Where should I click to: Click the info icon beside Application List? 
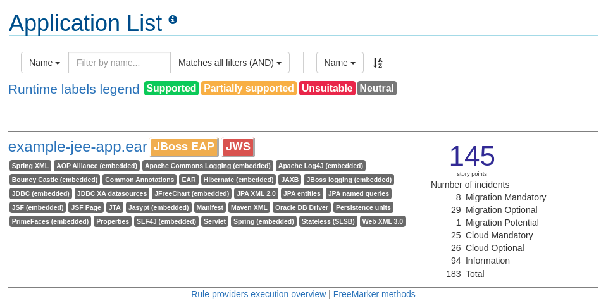173,20
